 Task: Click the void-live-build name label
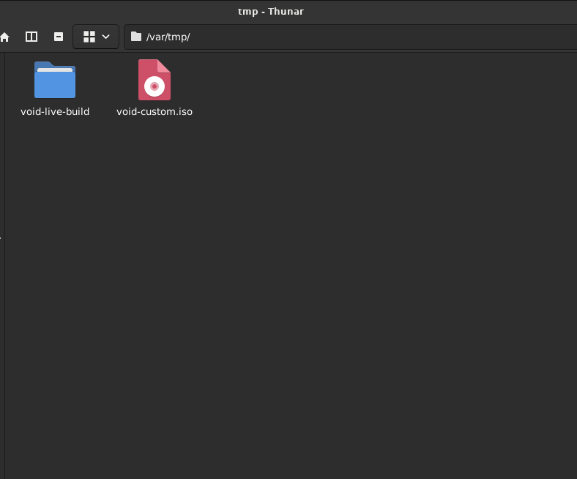pos(55,112)
